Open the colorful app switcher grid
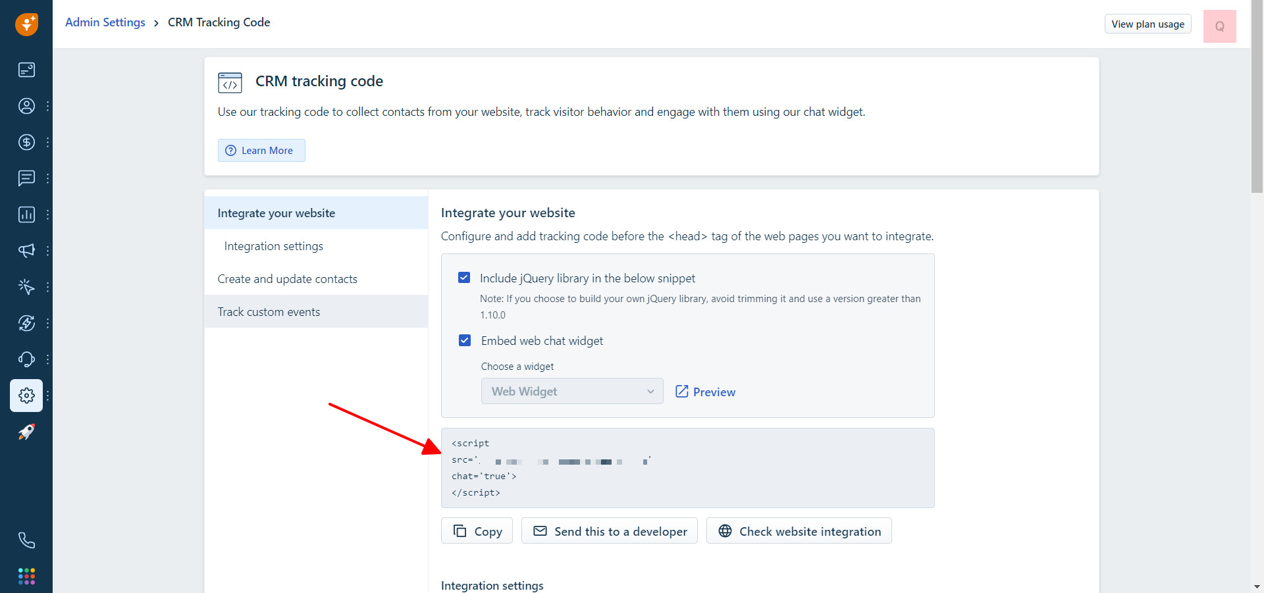1264x593 pixels. 26,577
